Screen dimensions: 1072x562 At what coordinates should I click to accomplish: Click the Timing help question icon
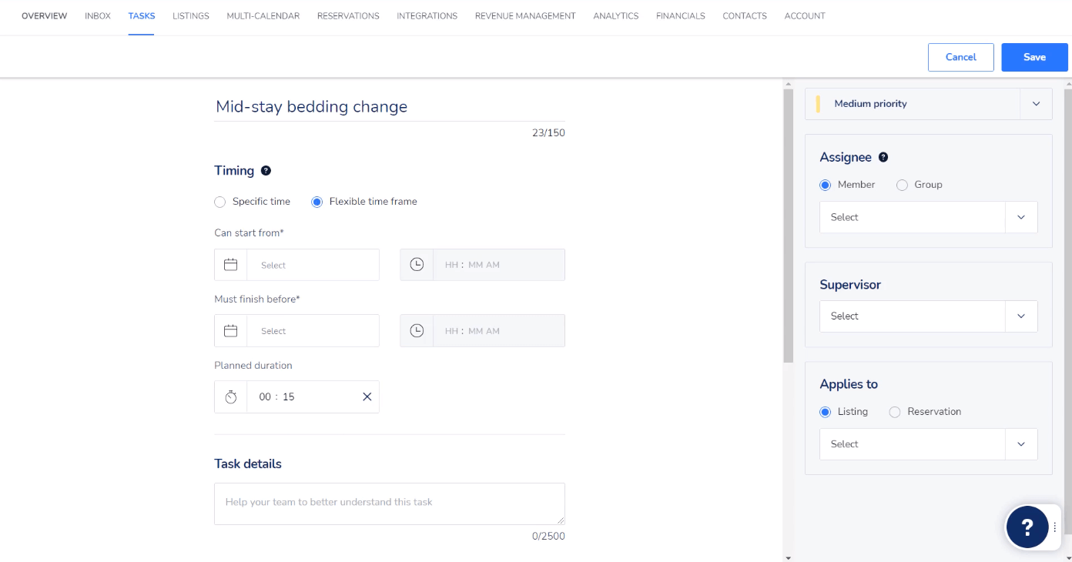point(264,170)
